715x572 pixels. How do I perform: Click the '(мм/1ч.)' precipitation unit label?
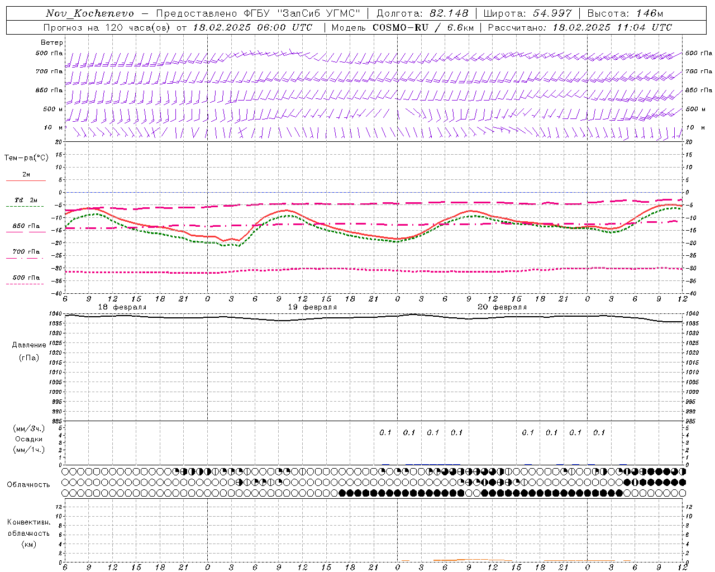(29, 450)
